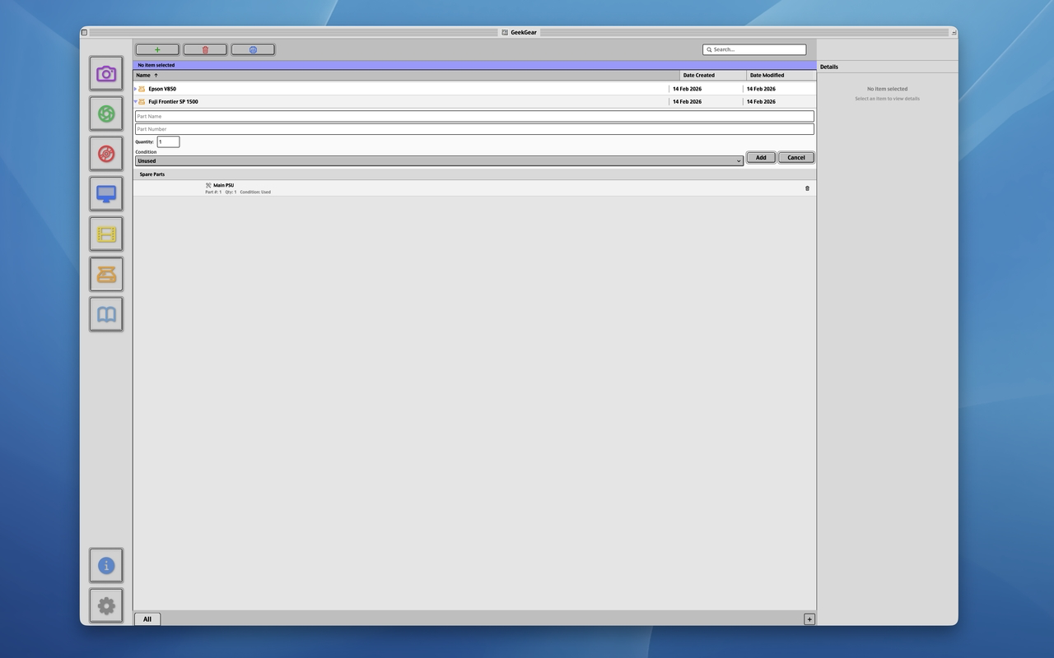Open the green aperture lens category
Screen dimensions: 1054x658
pos(106,114)
